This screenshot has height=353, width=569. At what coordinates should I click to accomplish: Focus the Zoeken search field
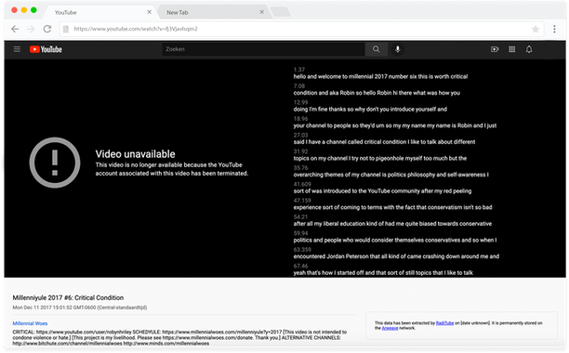pos(263,49)
